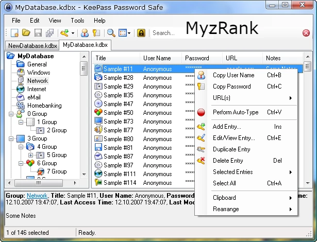The width and height of the screenshot is (317, 242).
Task: Click the Find magnifier toolbar icon
Action: [x=111, y=33]
